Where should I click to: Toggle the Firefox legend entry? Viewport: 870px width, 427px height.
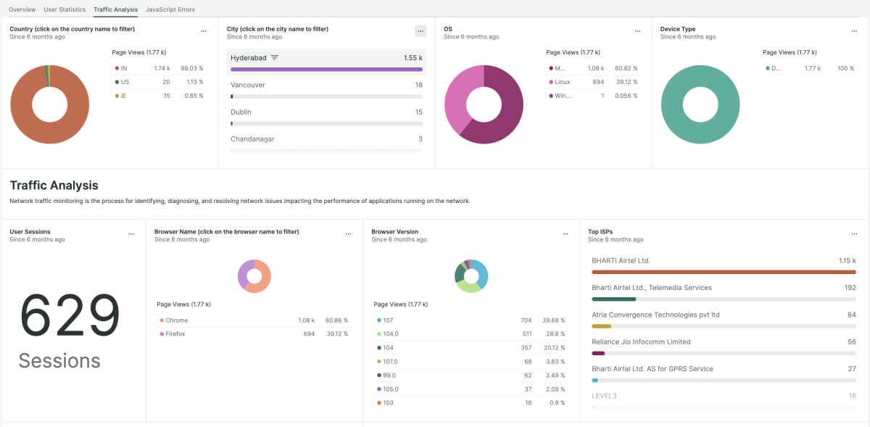click(175, 334)
